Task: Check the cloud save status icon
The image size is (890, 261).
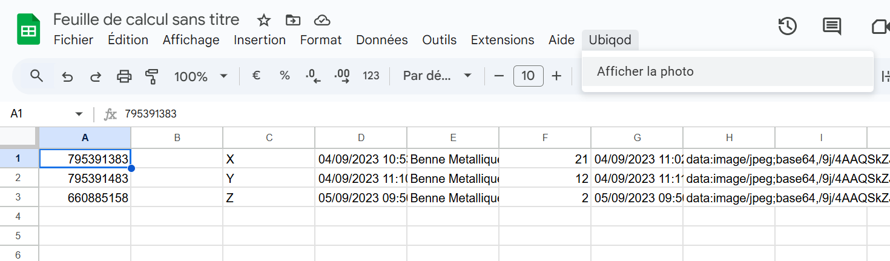Action: pos(322,21)
